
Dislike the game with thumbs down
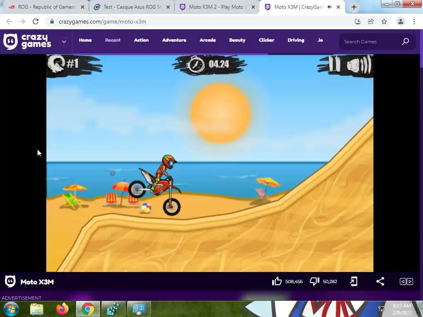[x=314, y=282]
